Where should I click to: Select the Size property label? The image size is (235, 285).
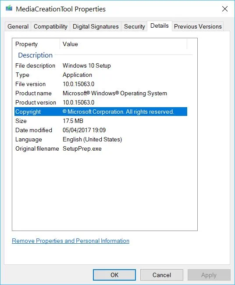tap(21, 121)
